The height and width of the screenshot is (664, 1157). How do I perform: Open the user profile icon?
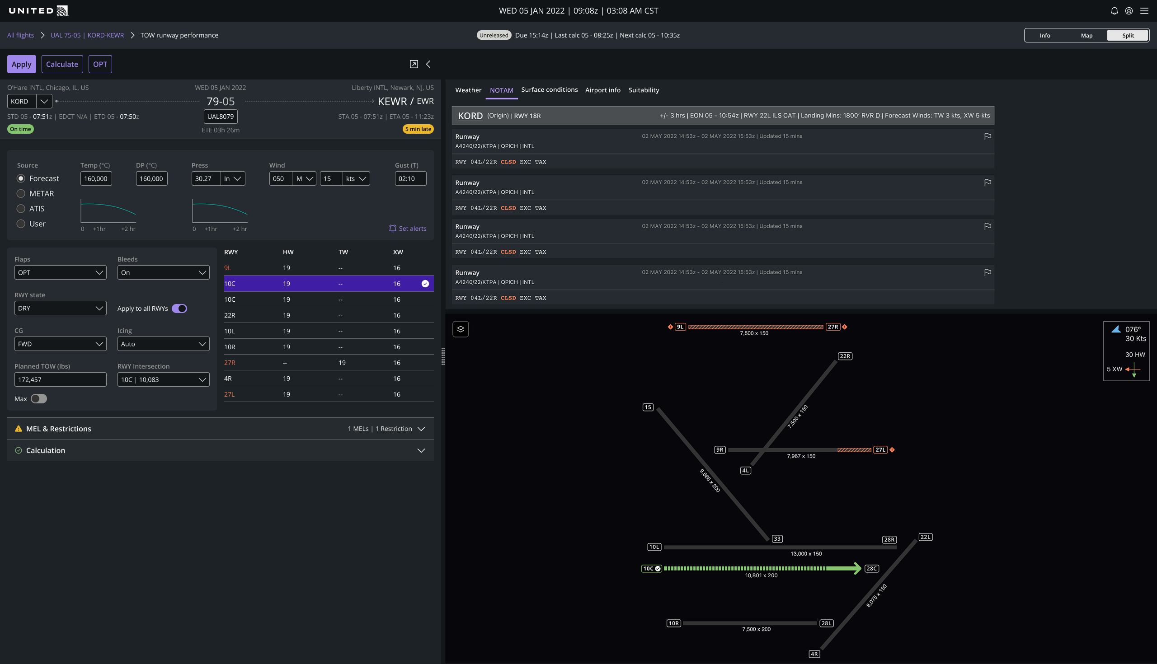tap(1129, 11)
